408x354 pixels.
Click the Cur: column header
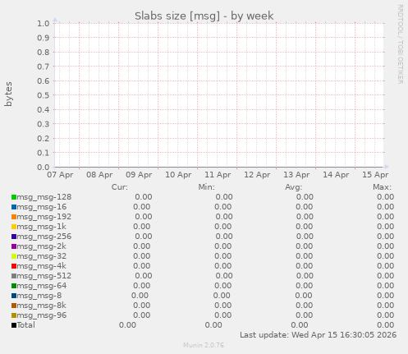tap(120, 187)
